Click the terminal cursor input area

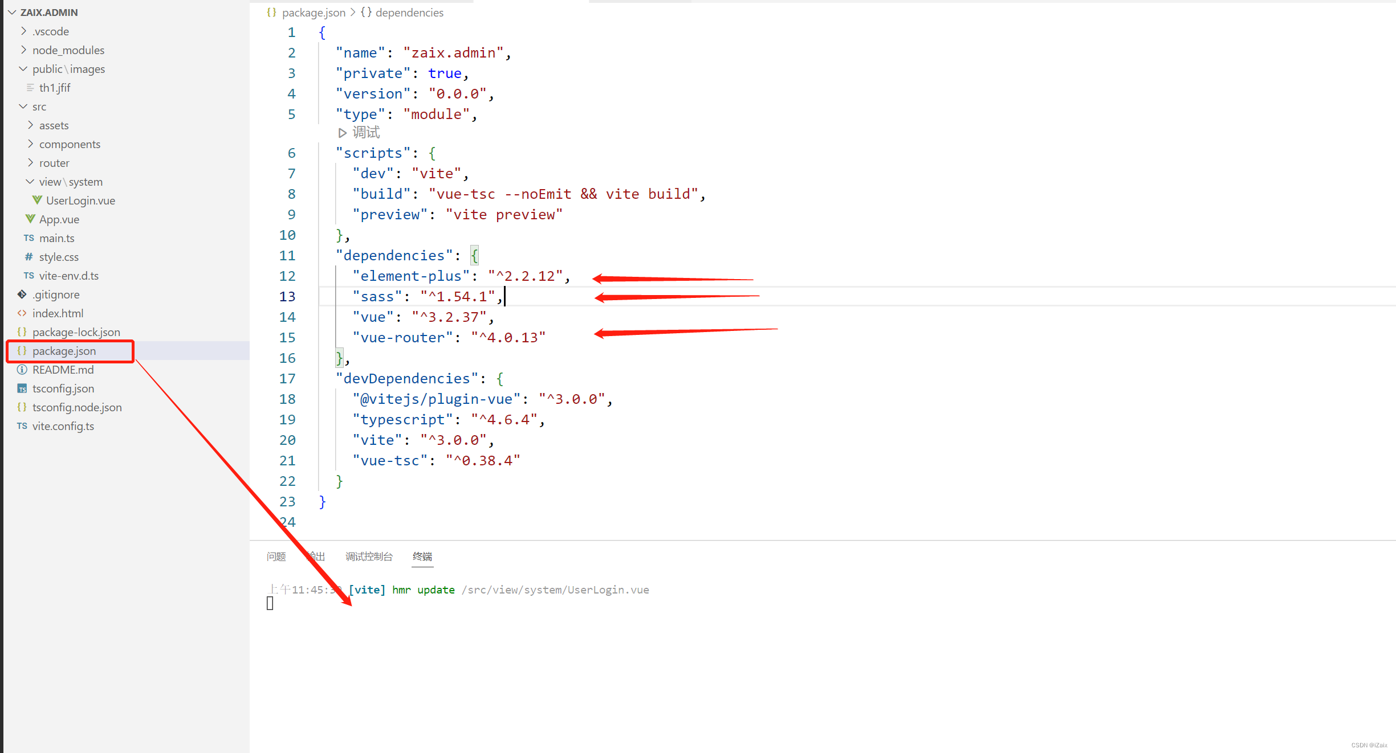(x=270, y=603)
